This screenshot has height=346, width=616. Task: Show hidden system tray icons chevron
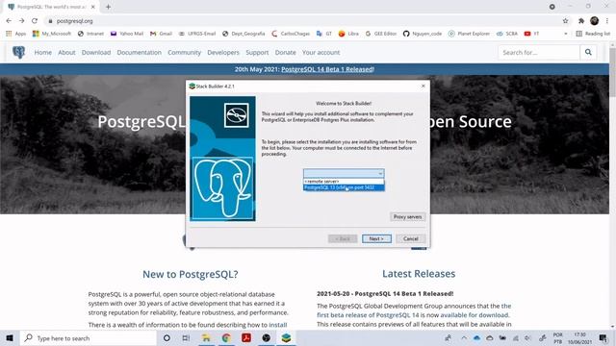pos(464,338)
